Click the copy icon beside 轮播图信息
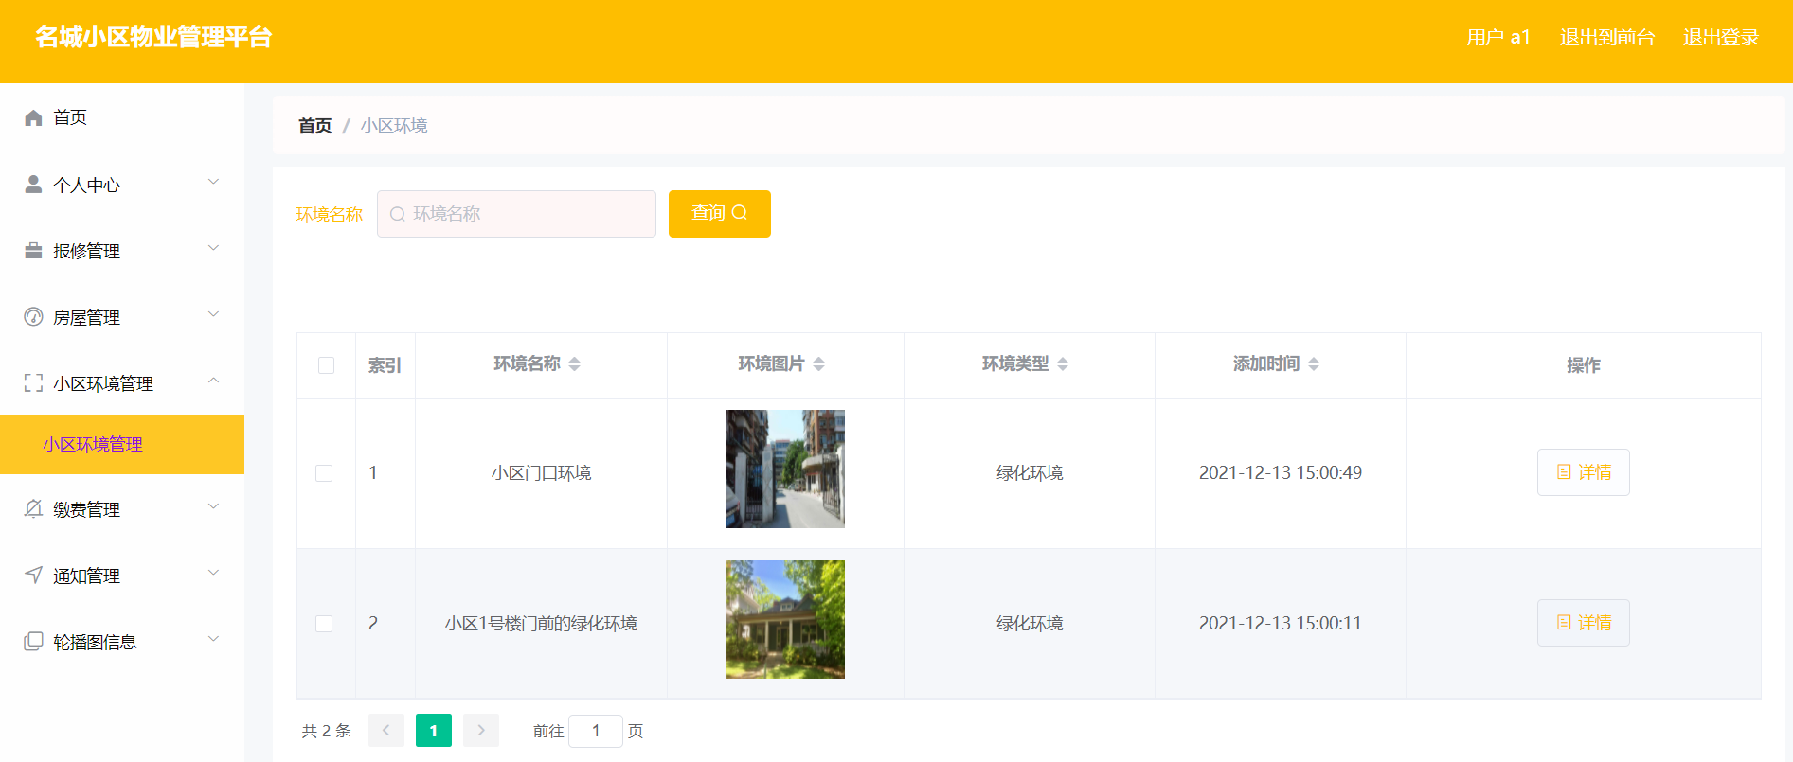 33,641
